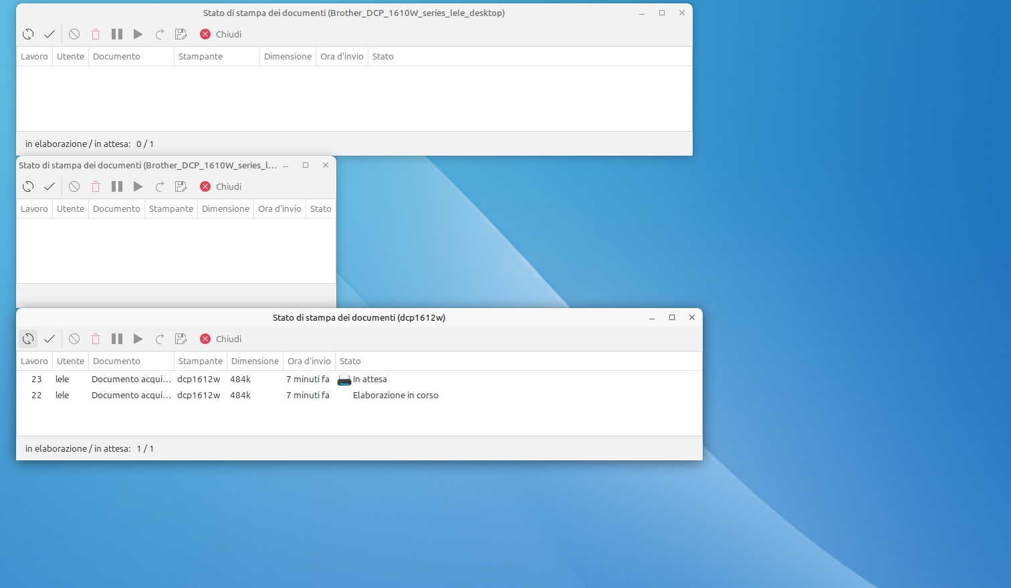Sort by Ora d'invio in dcp1612w window

coord(309,361)
